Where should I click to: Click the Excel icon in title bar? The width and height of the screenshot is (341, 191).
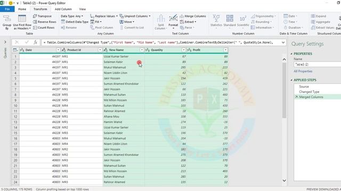(x=2, y=3)
